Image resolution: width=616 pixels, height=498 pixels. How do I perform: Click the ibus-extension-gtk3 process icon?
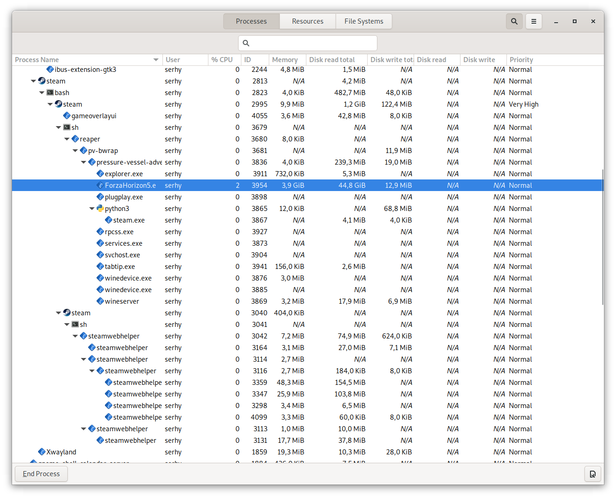pyautogui.click(x=50, y=70)
